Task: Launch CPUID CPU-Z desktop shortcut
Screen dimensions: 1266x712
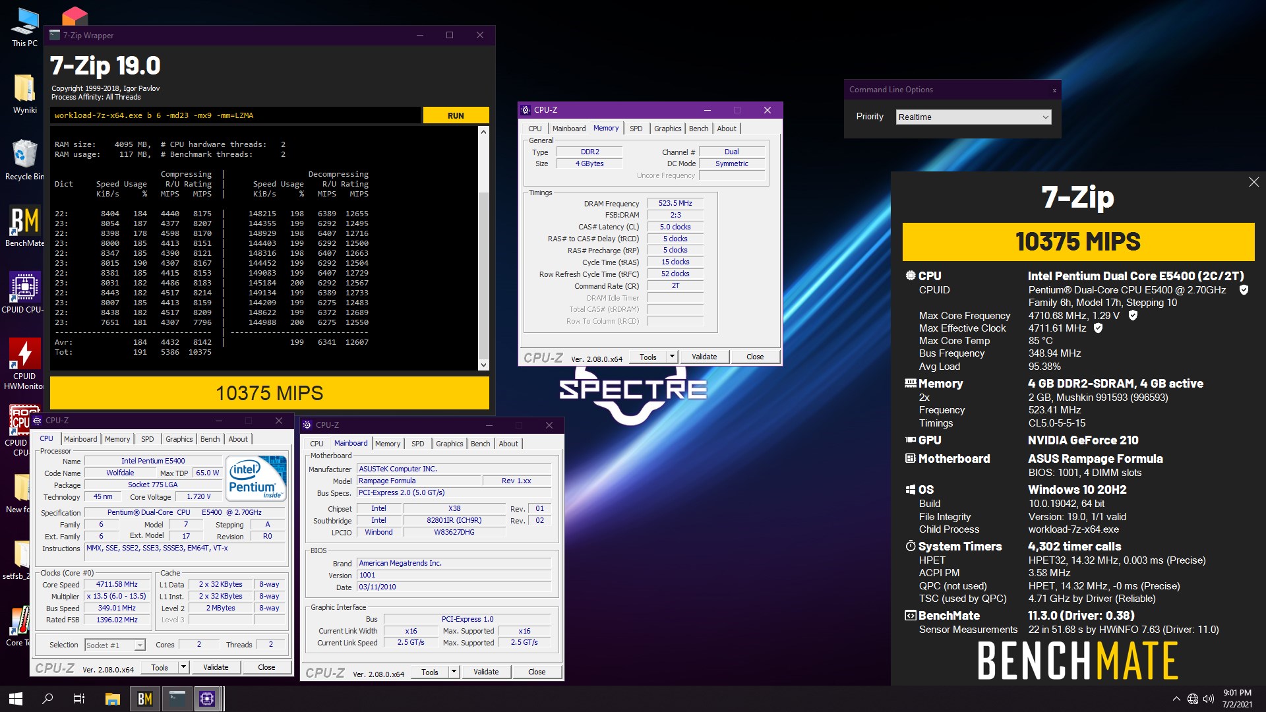Action: [x=24, y=293]
